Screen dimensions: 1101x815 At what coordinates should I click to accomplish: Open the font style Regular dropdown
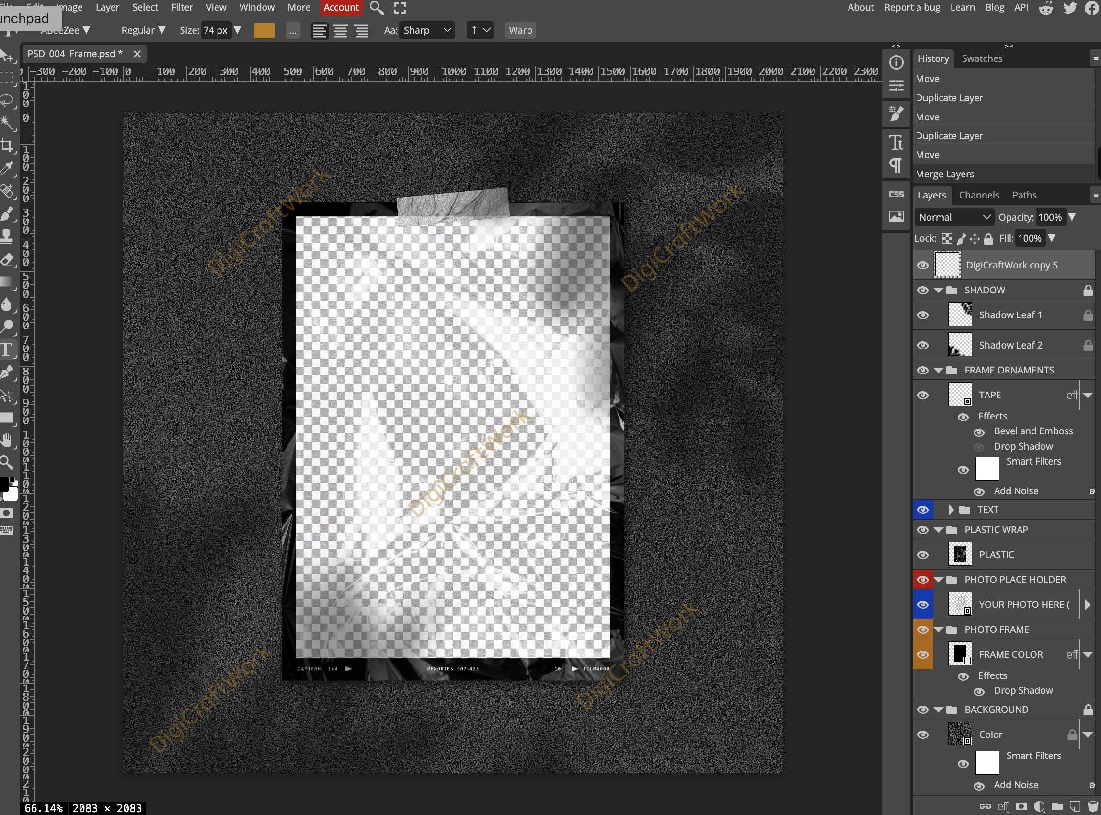pos(143,30)
